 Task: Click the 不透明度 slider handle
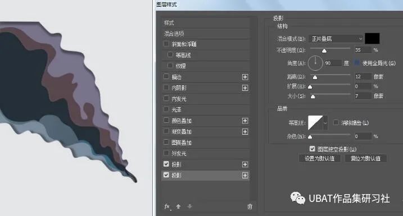click(x=324, y=51)
